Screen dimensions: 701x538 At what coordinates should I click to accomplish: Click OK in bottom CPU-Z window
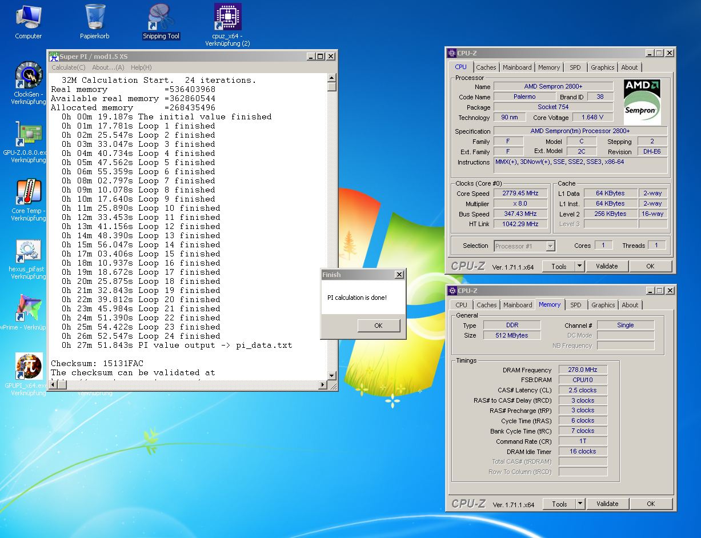coord(651,504)
